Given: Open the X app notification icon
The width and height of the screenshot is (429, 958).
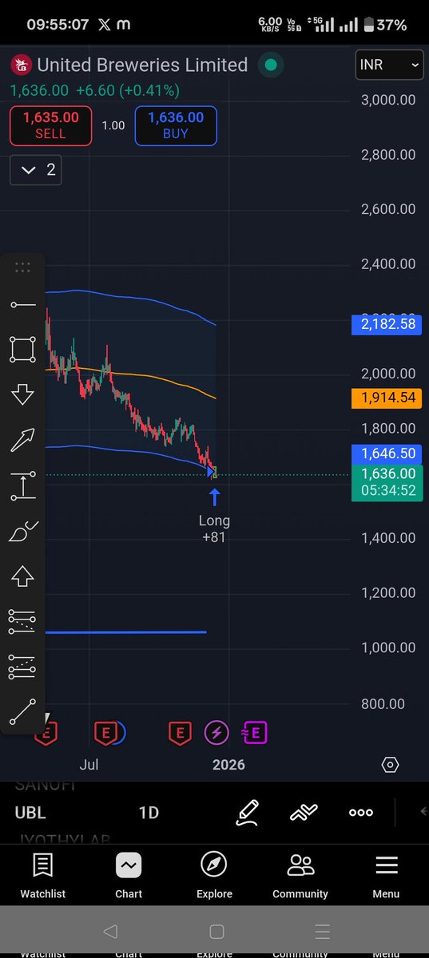Looking at the screenshot, I should point(105,26).
